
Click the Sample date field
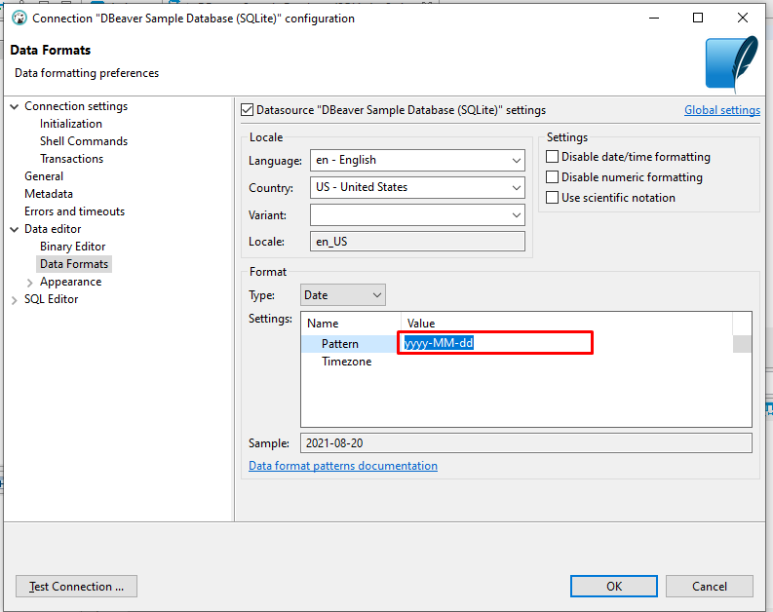coord(526,443)
